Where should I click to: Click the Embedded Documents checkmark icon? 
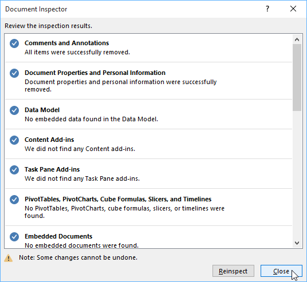click(14, 237)
